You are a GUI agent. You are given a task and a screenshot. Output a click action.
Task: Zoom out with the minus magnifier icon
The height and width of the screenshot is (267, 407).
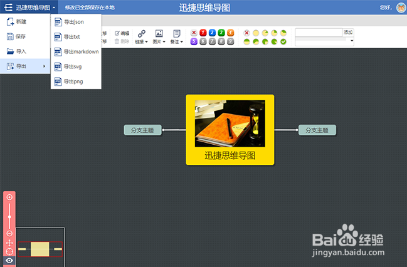click(9, 233)
